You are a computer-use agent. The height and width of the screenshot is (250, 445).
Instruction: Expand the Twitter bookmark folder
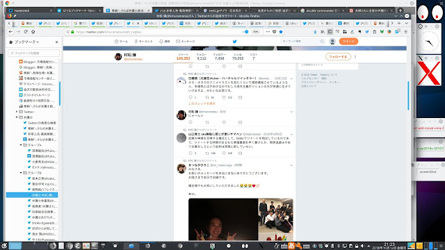pyautogui.click(x=17, y=112)
